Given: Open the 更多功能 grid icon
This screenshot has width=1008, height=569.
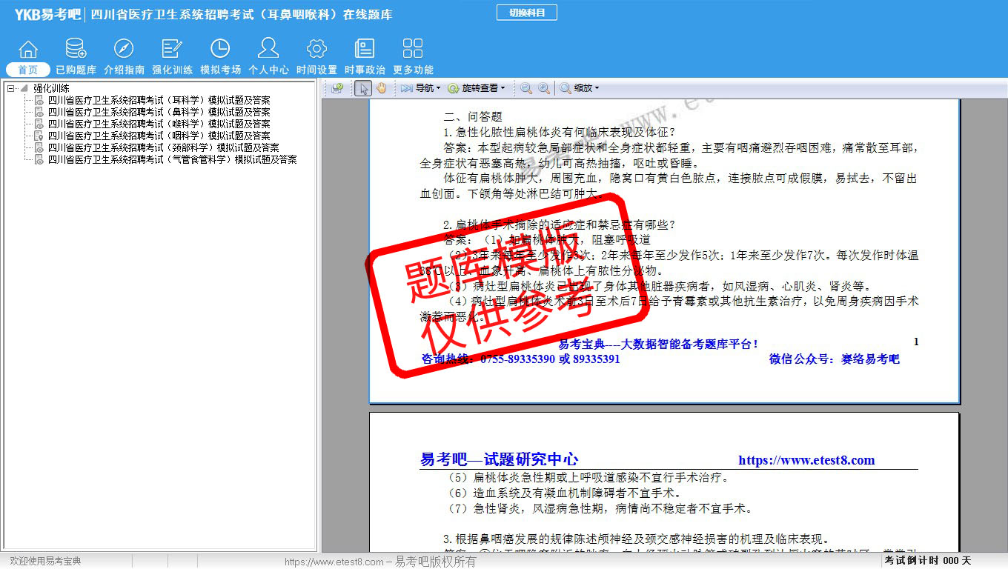Looking at the screenshot, I should [x=413, y=49].
